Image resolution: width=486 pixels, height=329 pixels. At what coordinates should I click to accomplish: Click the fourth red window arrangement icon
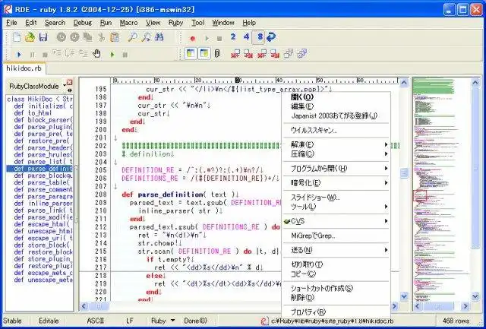(275, 54)
